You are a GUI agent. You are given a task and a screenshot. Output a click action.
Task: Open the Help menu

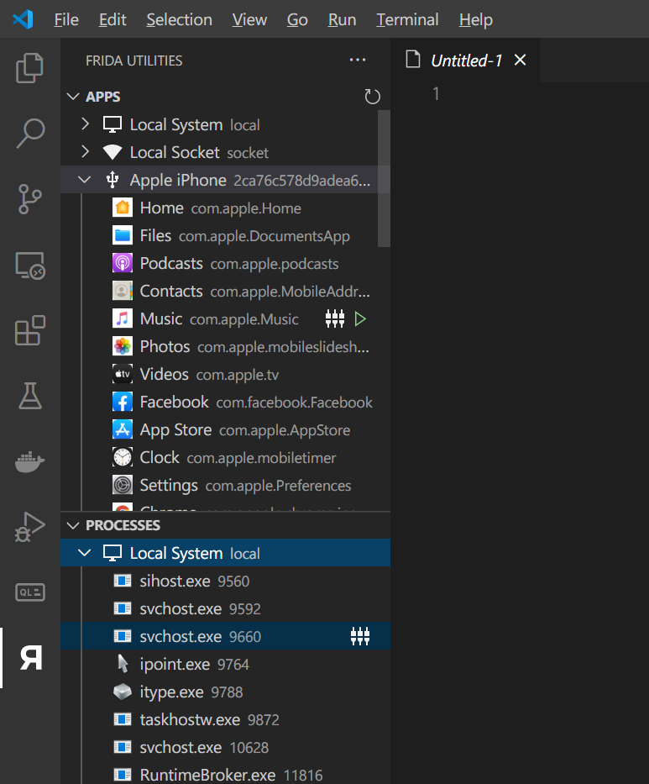(476, 19)
